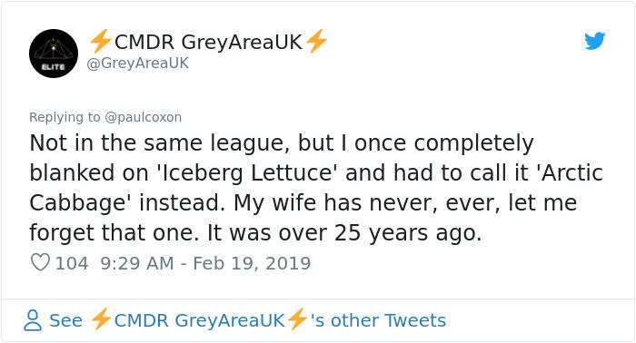Click 'See' in the other Tweets link

coord(65,320)
